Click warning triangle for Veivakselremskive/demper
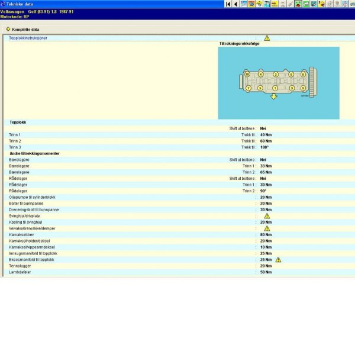Screen dimensions: 355x355 267,228
